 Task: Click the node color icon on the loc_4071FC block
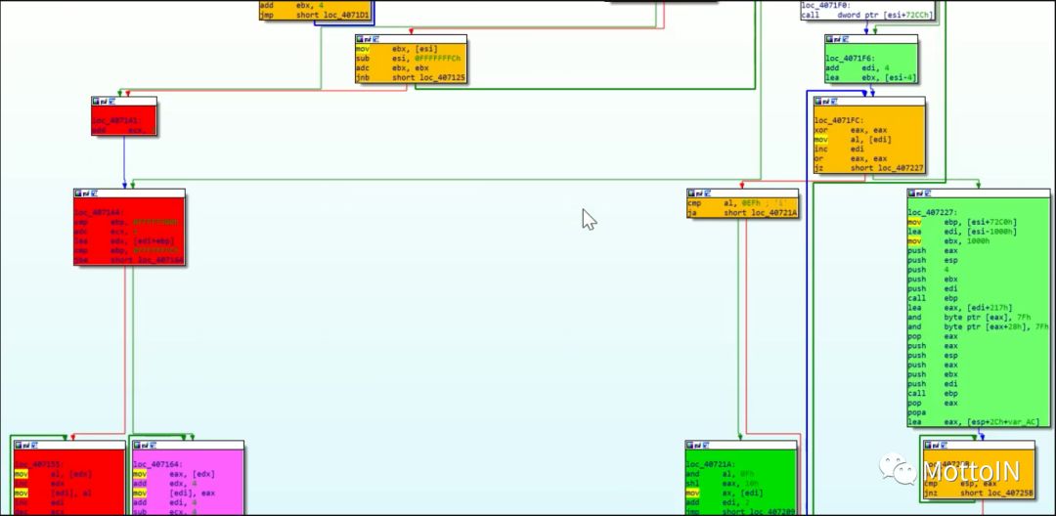819,101
